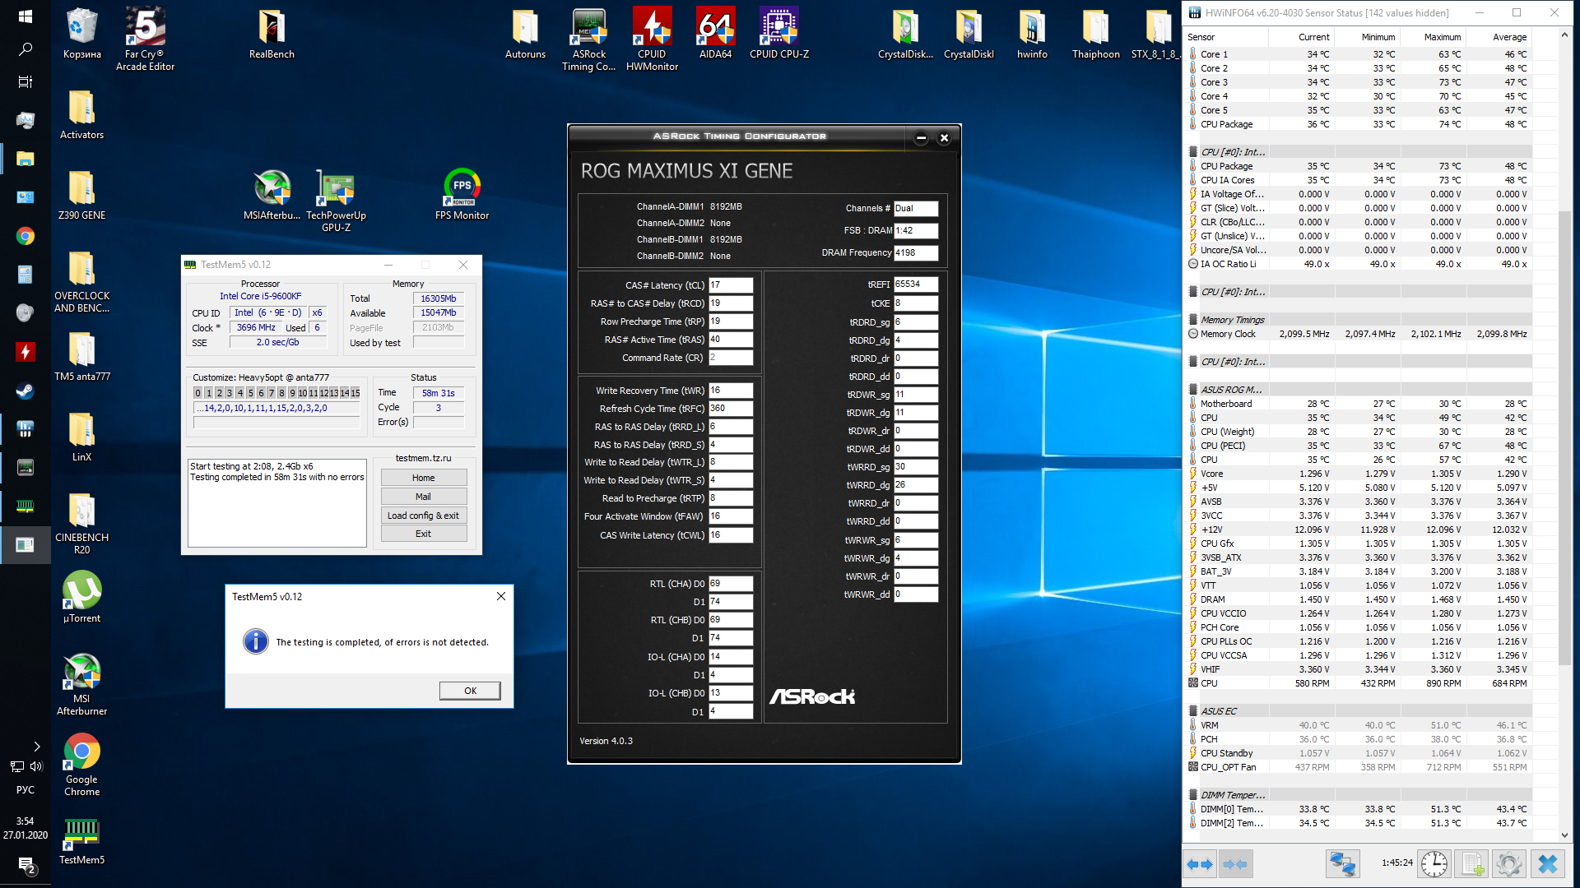
Task: Open HWiNFO sensor settings gear icon
Action: click(1508, 864)
